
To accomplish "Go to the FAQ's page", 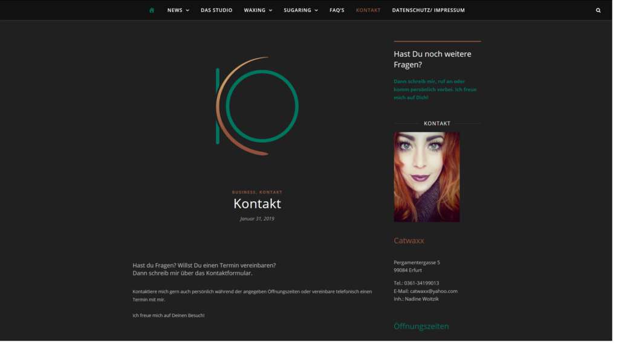I will tap(337, 10).
